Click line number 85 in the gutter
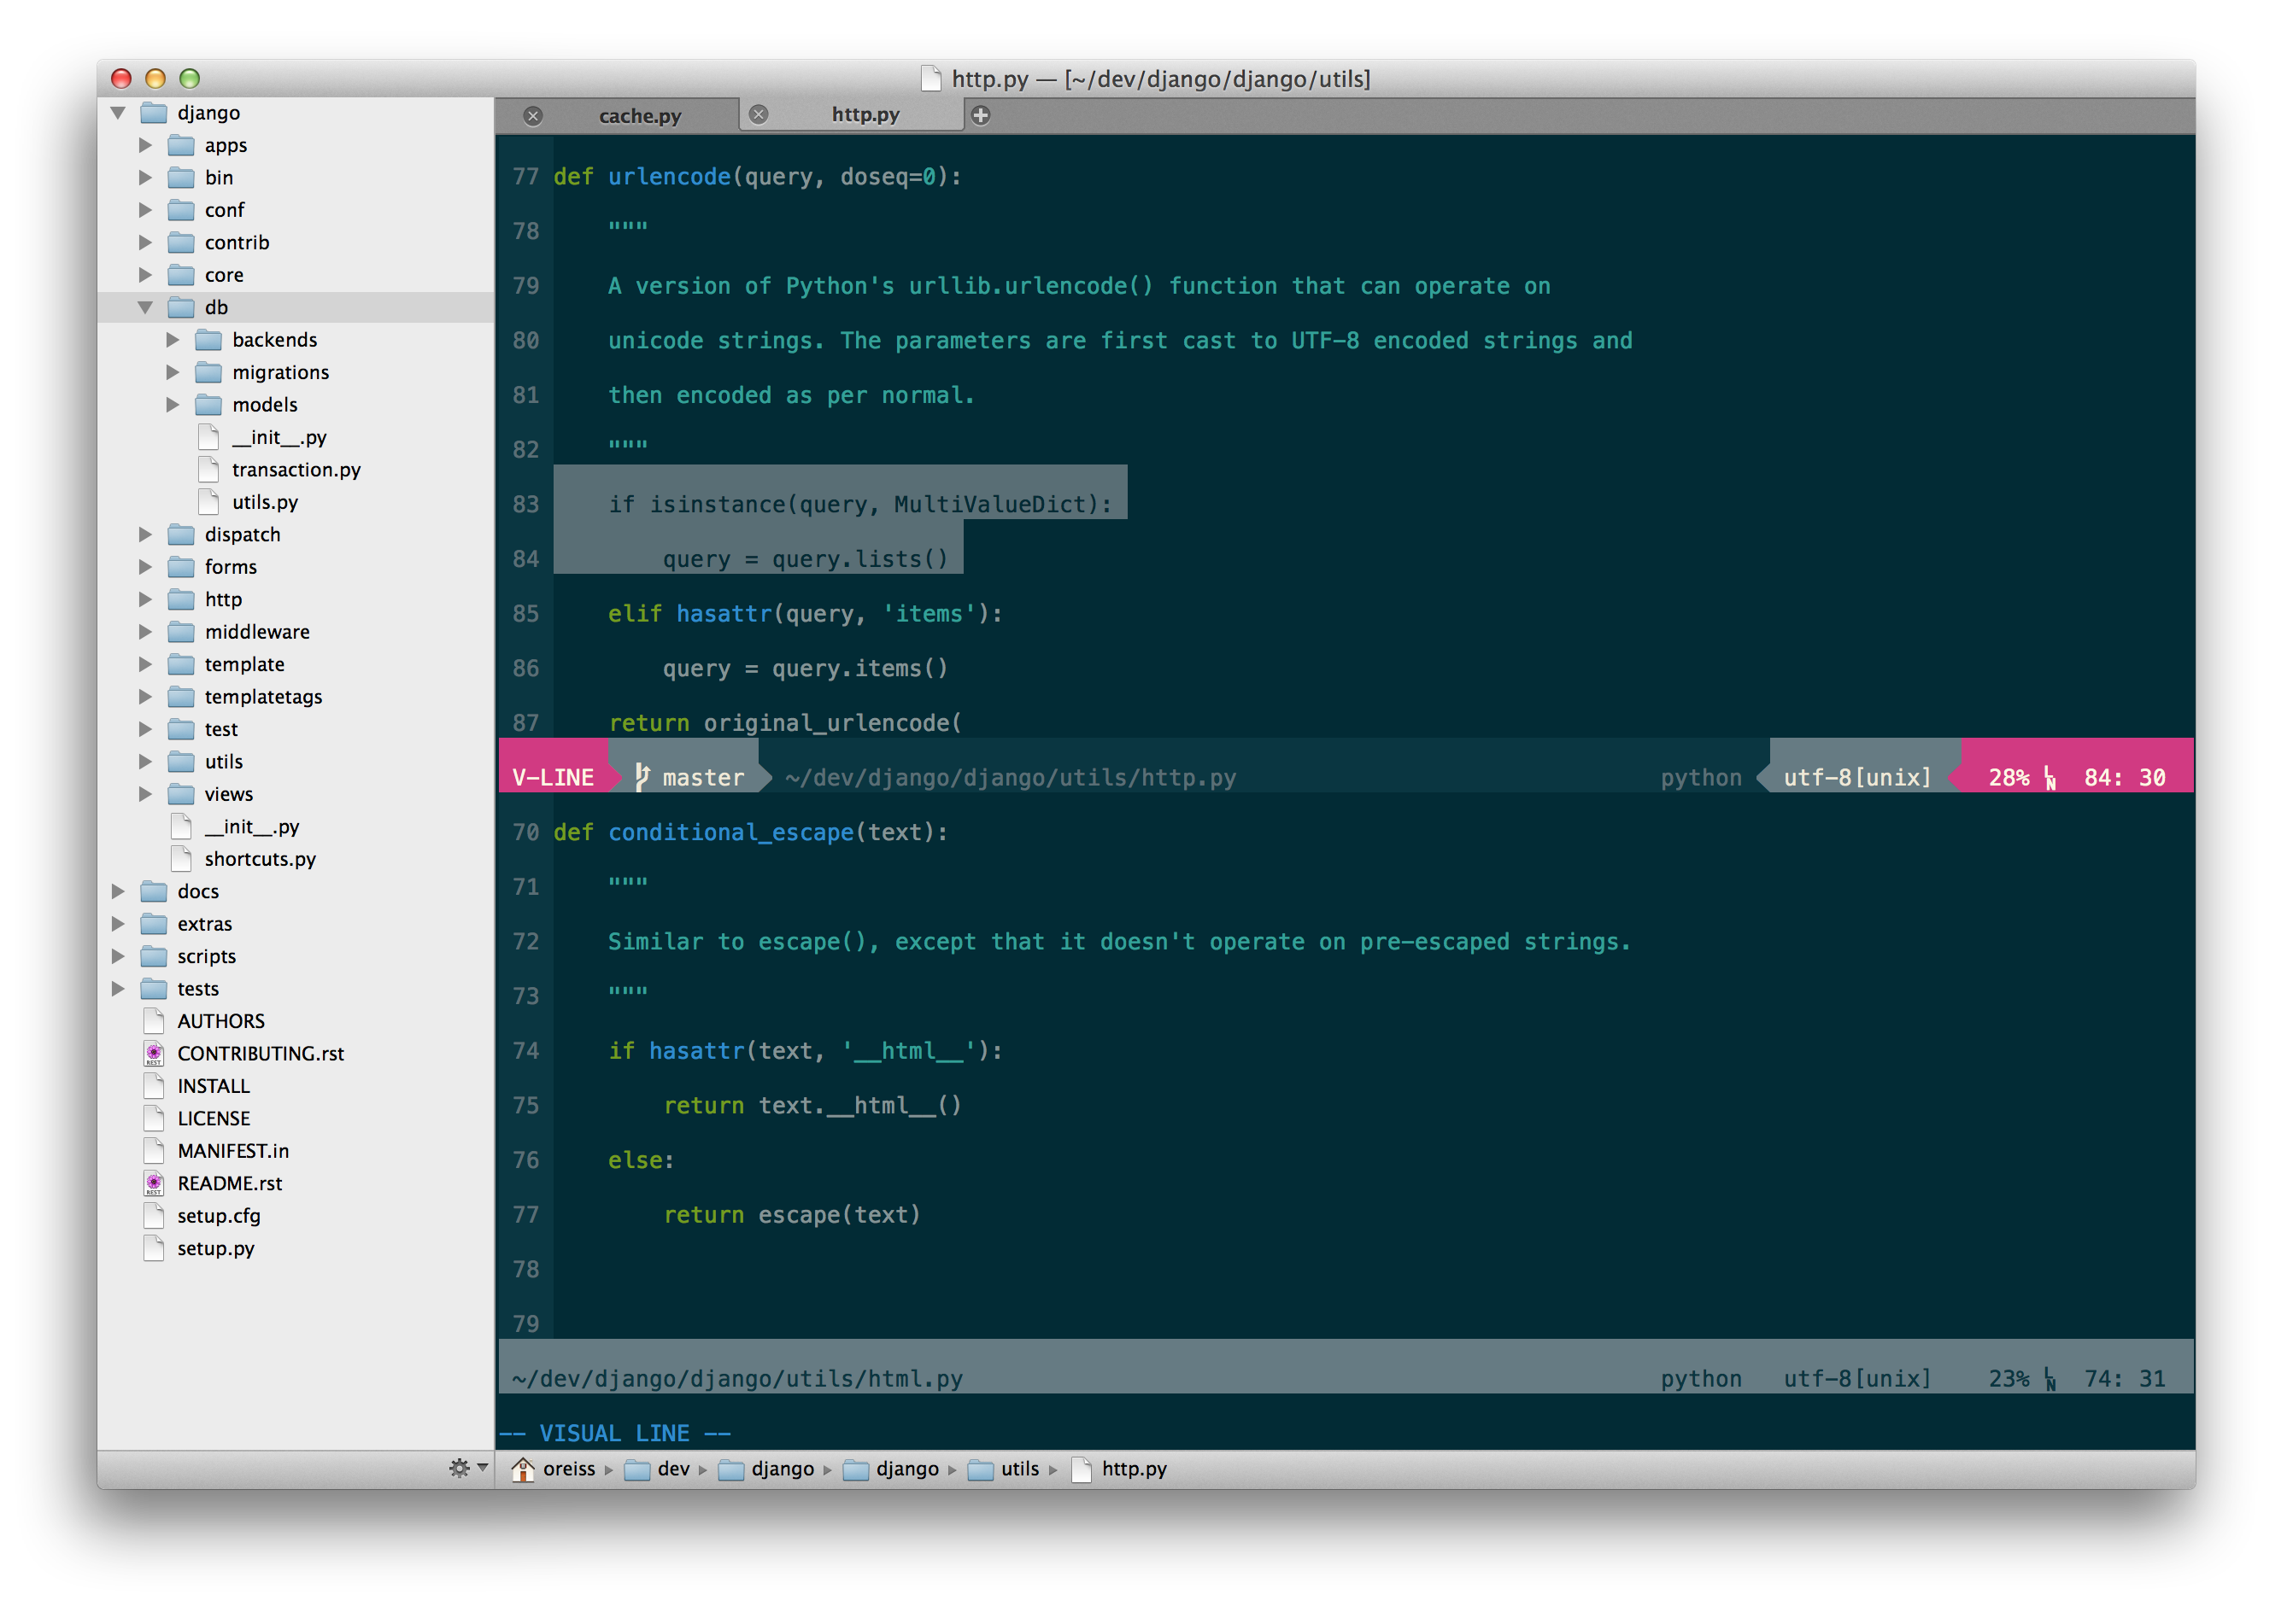Viewport: 2293px width, 1624px height. pos(525,613)
